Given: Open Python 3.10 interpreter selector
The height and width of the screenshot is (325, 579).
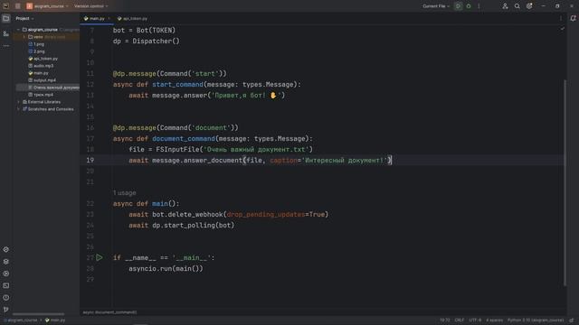Looking at the screenshot, I should tap(536, 320).
